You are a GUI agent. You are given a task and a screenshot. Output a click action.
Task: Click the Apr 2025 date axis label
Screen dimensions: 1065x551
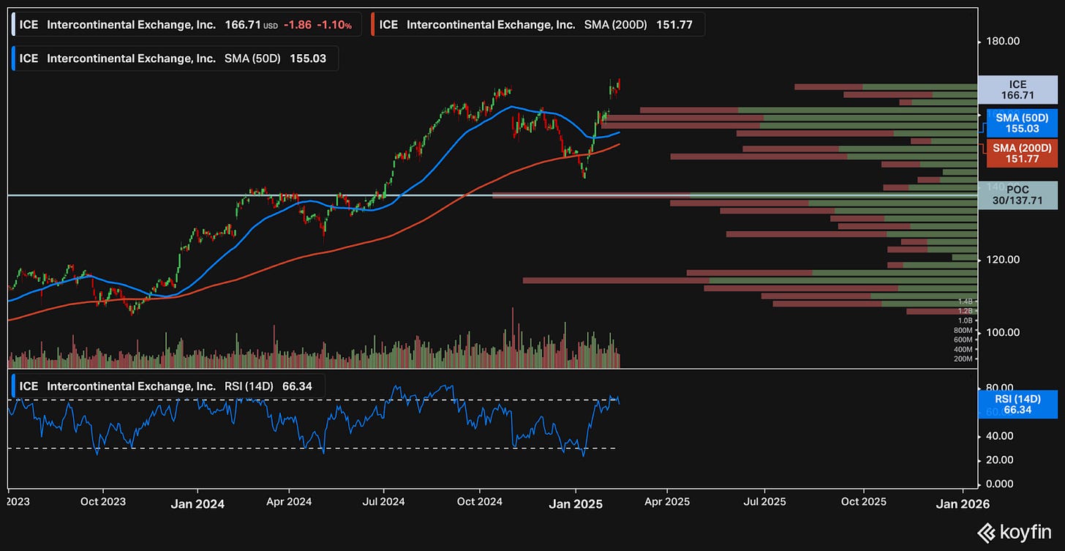[667, 503]
